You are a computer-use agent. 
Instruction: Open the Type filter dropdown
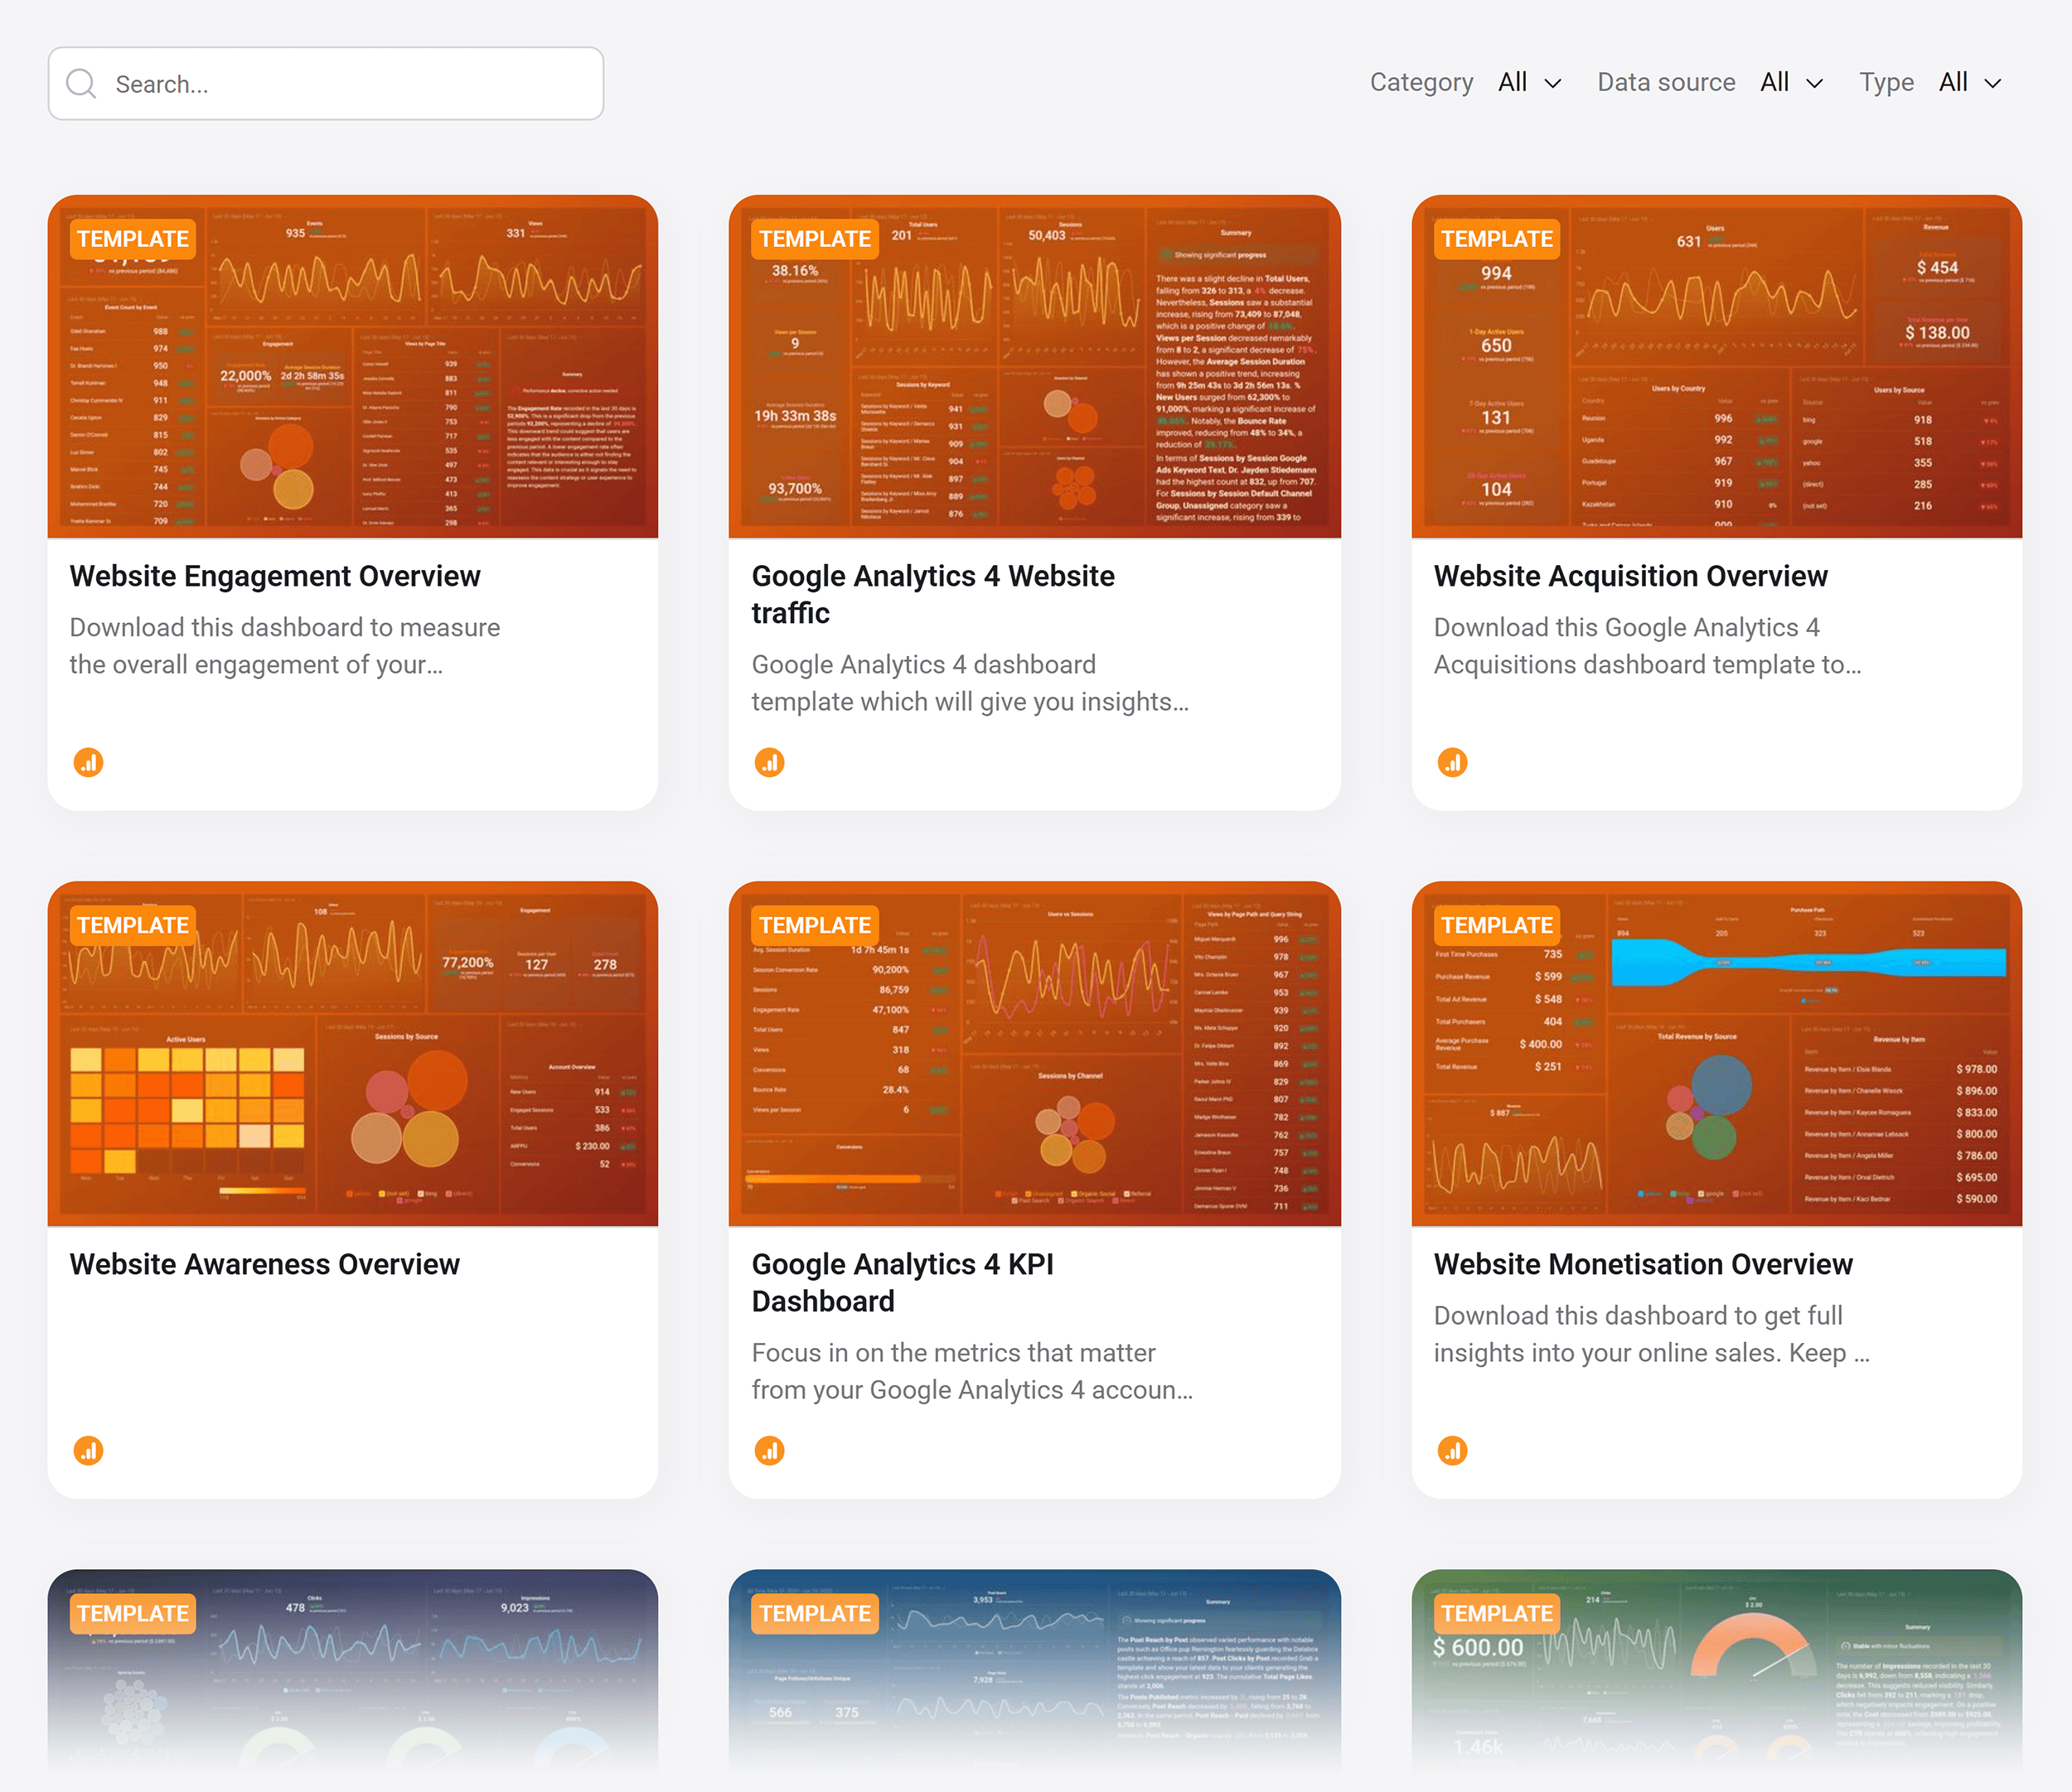tap(1970, 83)
